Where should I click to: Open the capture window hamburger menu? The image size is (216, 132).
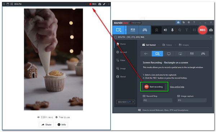coord(4,4)
